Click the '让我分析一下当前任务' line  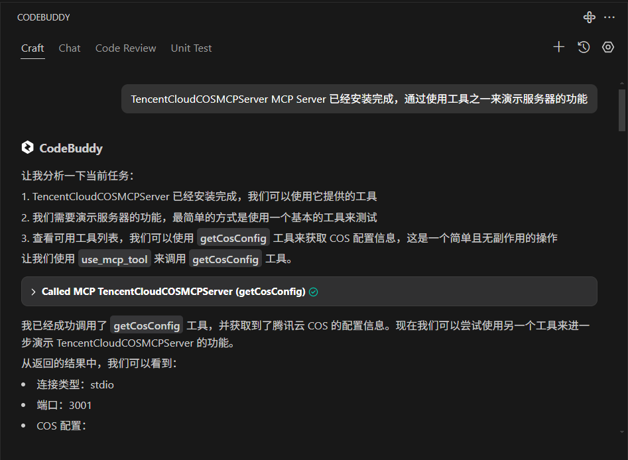click(78, 176)
